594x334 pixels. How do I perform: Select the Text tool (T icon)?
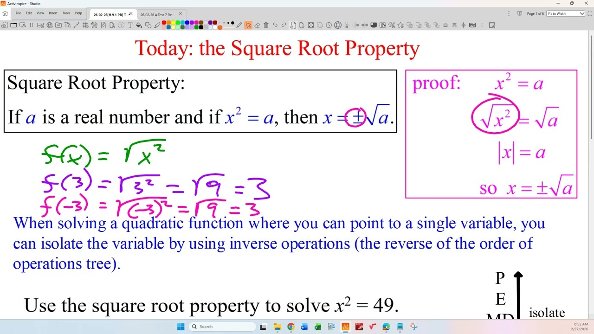(130, 25)
